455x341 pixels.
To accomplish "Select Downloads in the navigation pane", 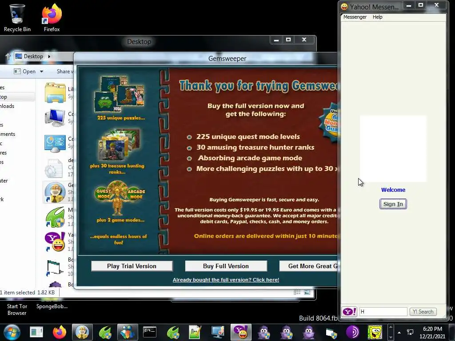I will (x=7, y=106).
